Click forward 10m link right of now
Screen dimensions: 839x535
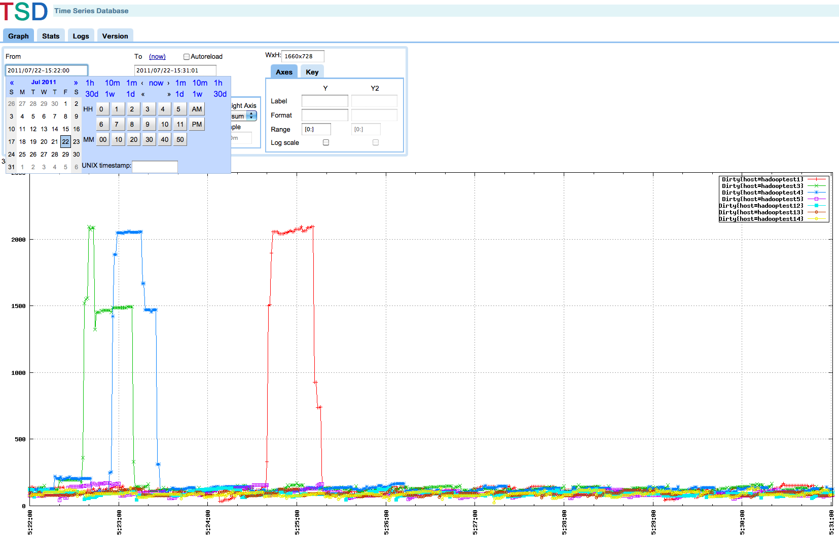[x=200, y=83]
